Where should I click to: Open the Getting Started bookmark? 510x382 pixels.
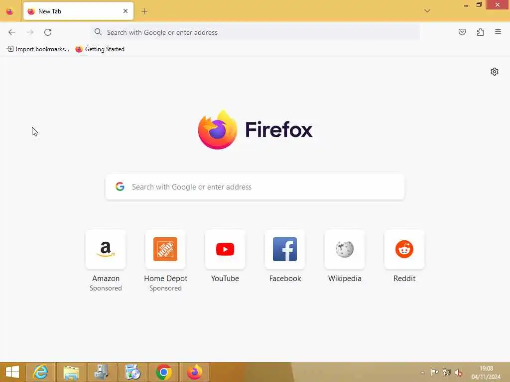point(100,49)
